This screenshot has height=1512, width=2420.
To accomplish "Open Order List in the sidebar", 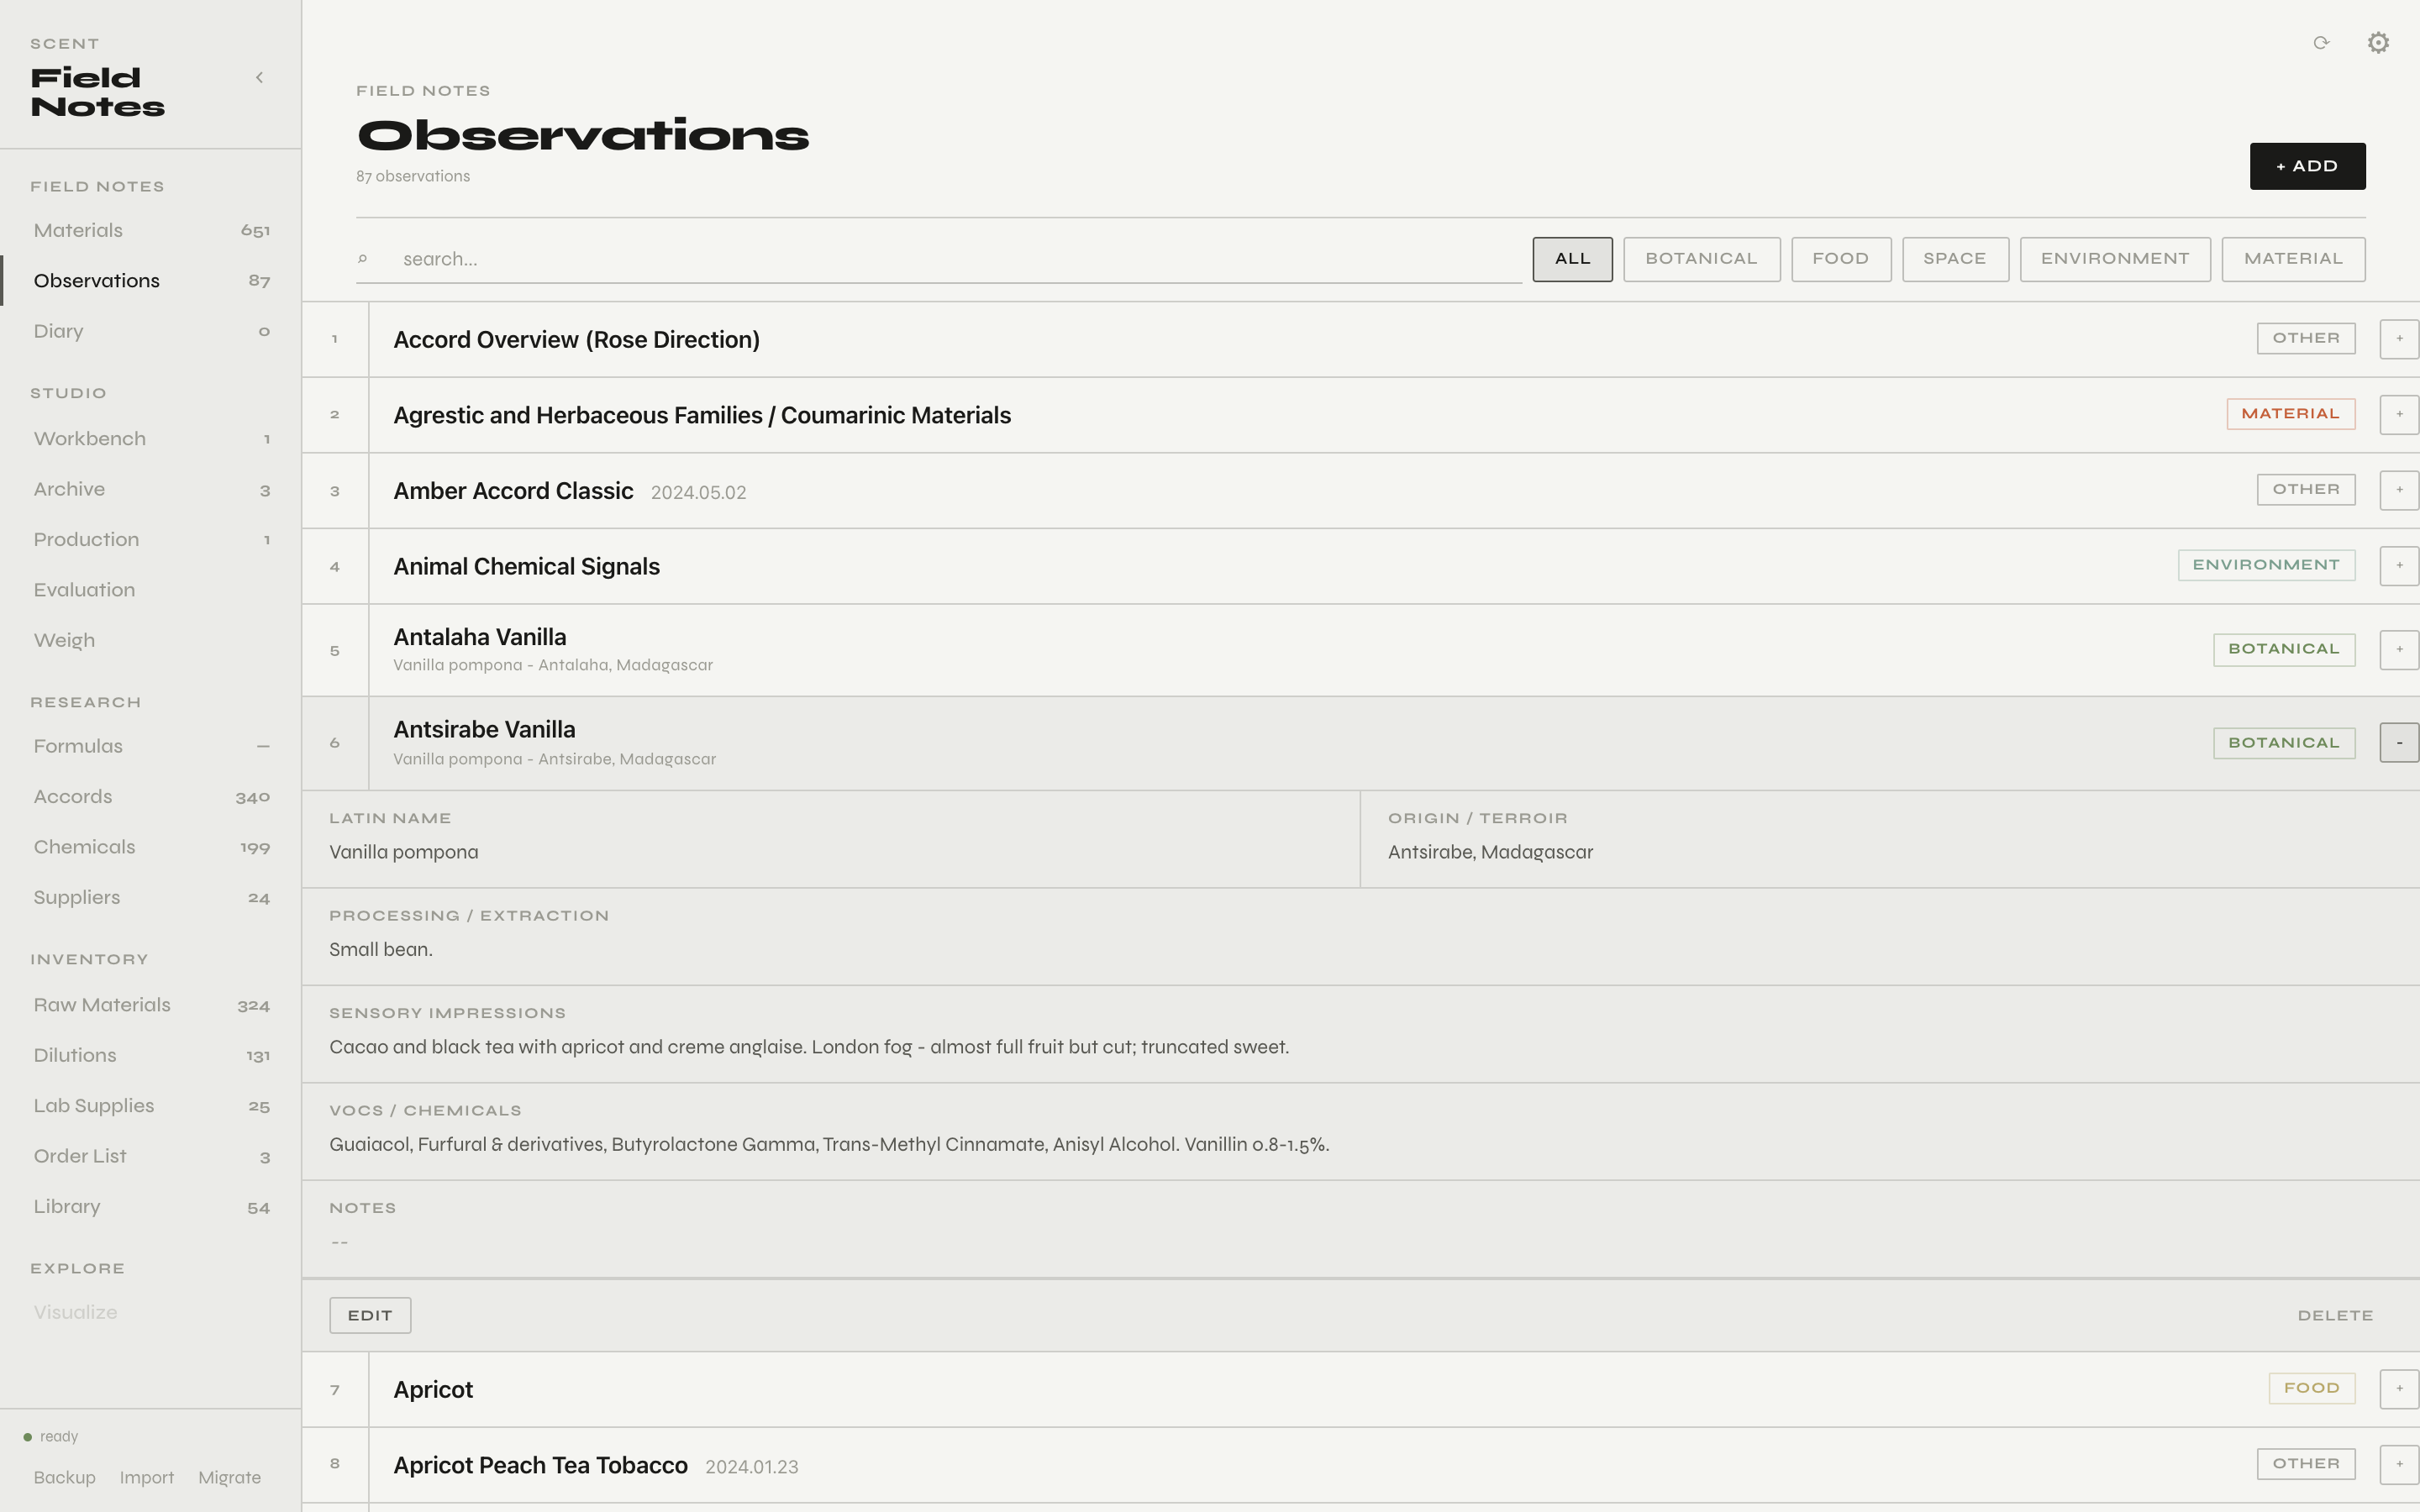I will pyautogui.click(x=151, y=1156).
